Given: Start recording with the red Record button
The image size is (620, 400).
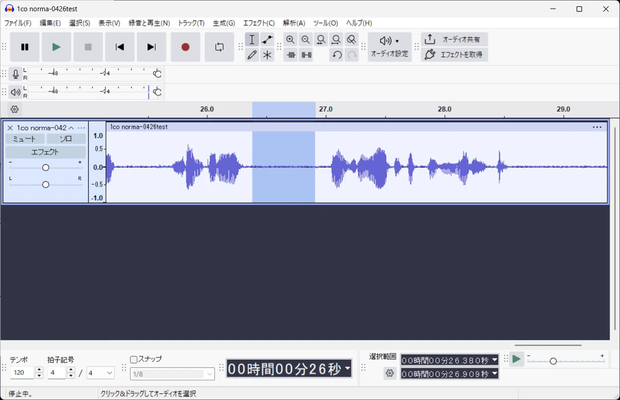Looking at the screenshot, I should [x=185, y=47].
